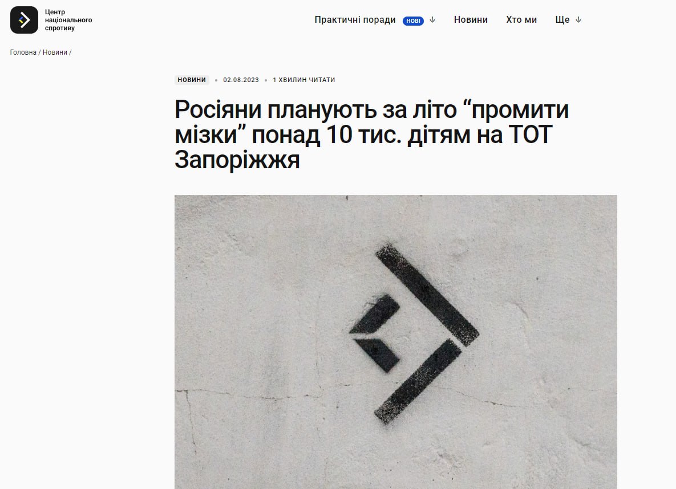Image resolution: width=676 pixels, height=489 pixels.
Task: Select Новини in the breadcrumb trail
Action: 55,52
